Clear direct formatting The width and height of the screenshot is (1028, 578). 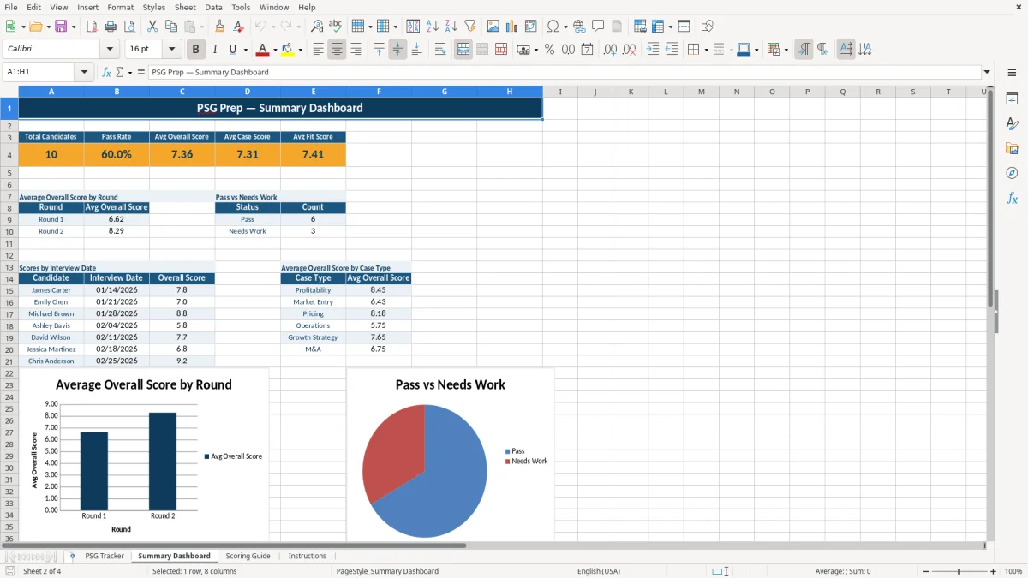[x=239, y=27]
